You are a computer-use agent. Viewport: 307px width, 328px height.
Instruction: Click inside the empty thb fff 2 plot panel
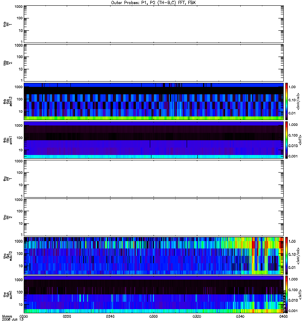[x=153, y=63]
